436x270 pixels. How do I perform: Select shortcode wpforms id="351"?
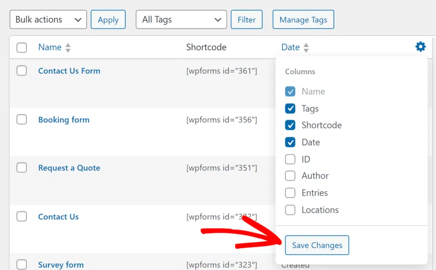pos(221,168)
